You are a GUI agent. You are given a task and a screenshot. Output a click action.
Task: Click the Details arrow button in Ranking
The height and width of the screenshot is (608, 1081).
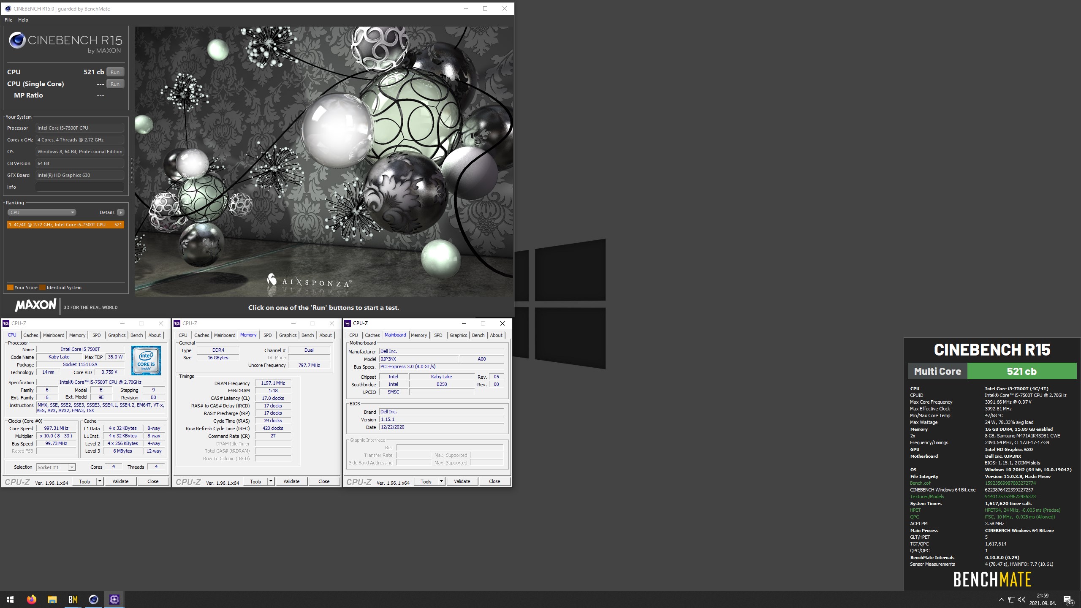(121, 212)
